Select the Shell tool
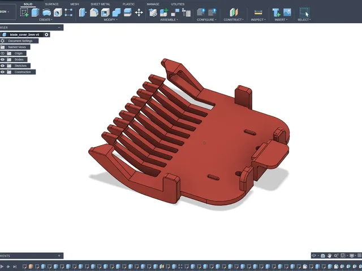 pos(105,12)
